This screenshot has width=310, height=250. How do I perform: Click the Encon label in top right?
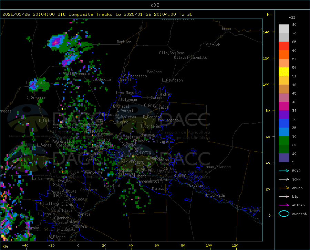pos(227,29)
